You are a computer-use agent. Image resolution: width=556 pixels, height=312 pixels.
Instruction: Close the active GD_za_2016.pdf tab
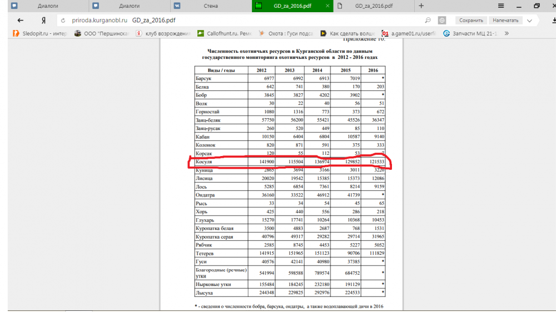[x=327, y=6]
